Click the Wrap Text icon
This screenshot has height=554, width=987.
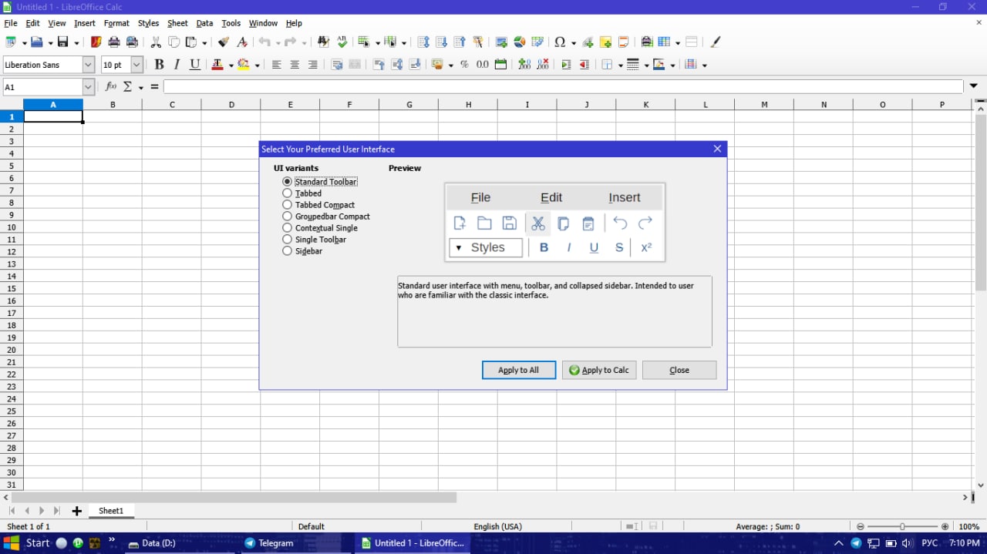point(337,65)
